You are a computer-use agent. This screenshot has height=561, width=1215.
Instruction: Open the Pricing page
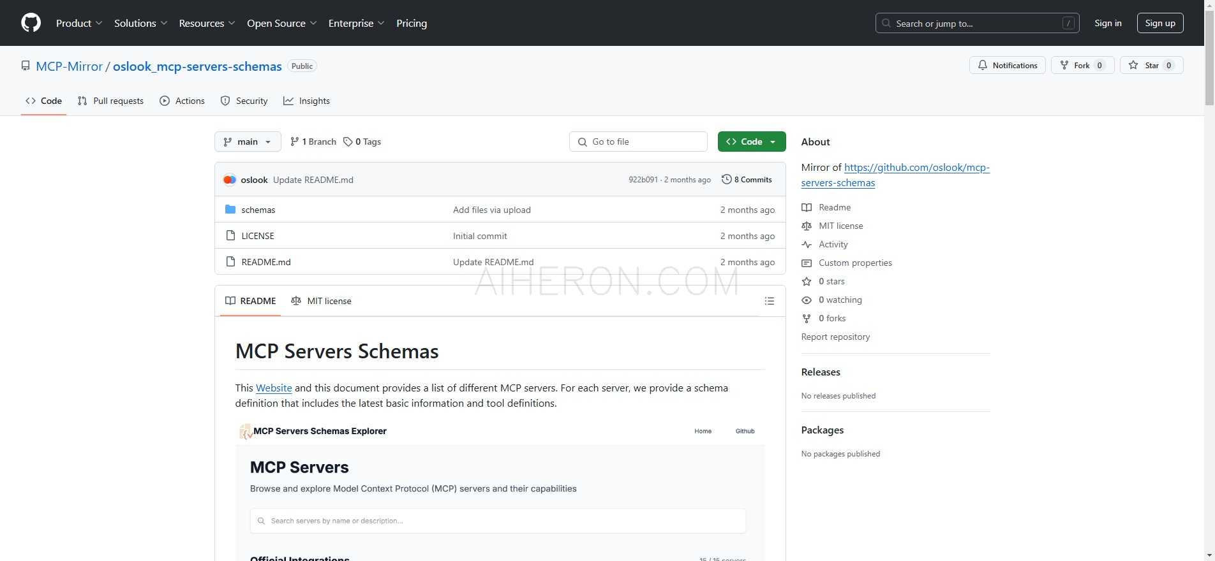[412, 23]
